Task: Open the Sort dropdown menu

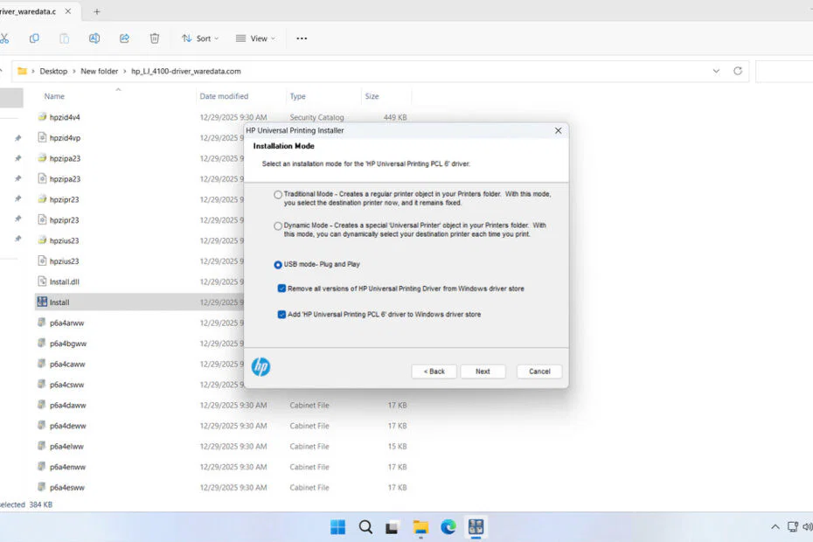Action: tap(199, 38)
